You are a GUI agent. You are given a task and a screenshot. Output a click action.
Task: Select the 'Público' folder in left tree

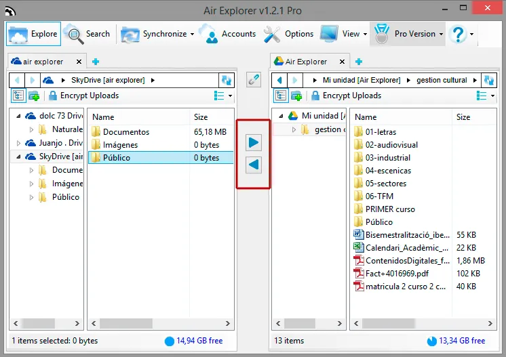coord(66,197)
